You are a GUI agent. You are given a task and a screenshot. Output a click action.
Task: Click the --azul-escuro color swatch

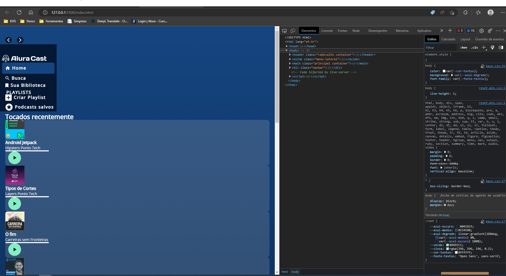pyautogui.click(x=458, y=226)
